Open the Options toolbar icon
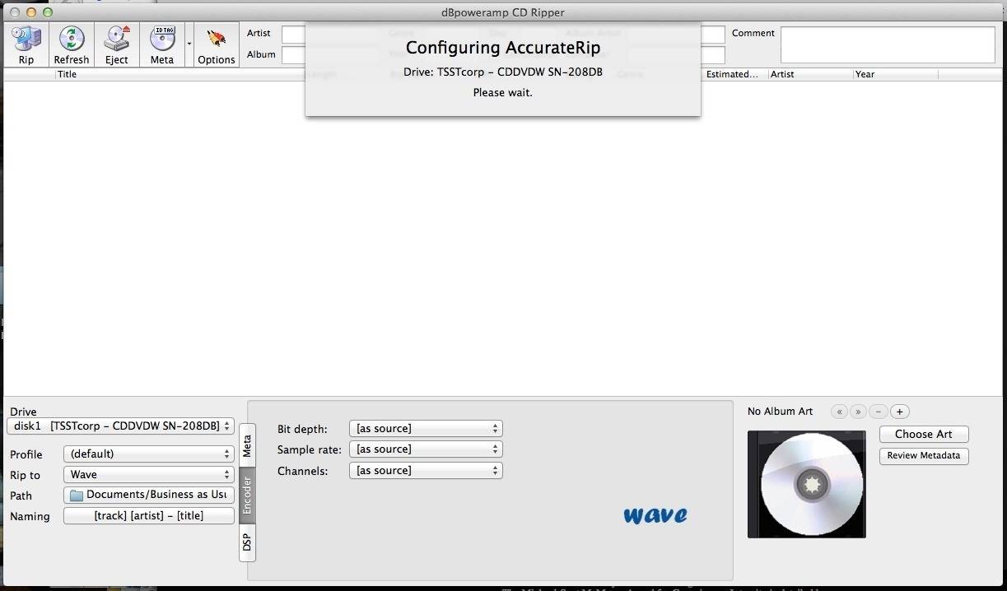 (x=217, y=45)
